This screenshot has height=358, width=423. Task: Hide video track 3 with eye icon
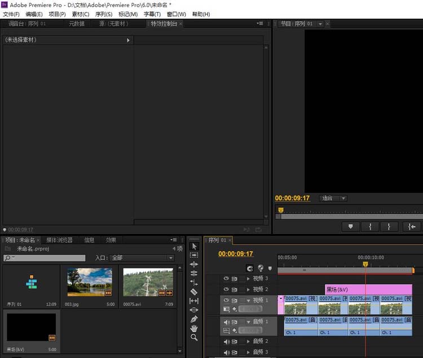(226, 279)
